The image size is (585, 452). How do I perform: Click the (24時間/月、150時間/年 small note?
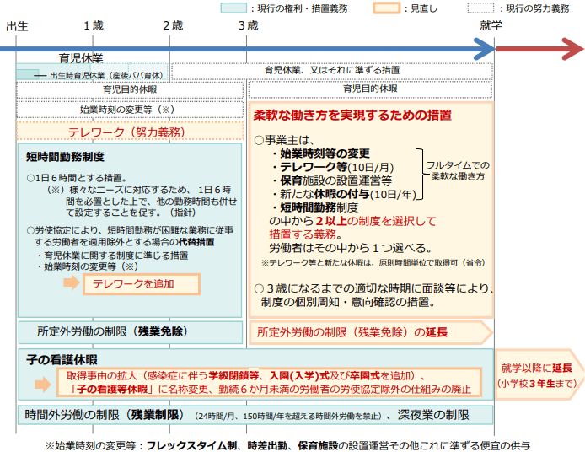288,417
